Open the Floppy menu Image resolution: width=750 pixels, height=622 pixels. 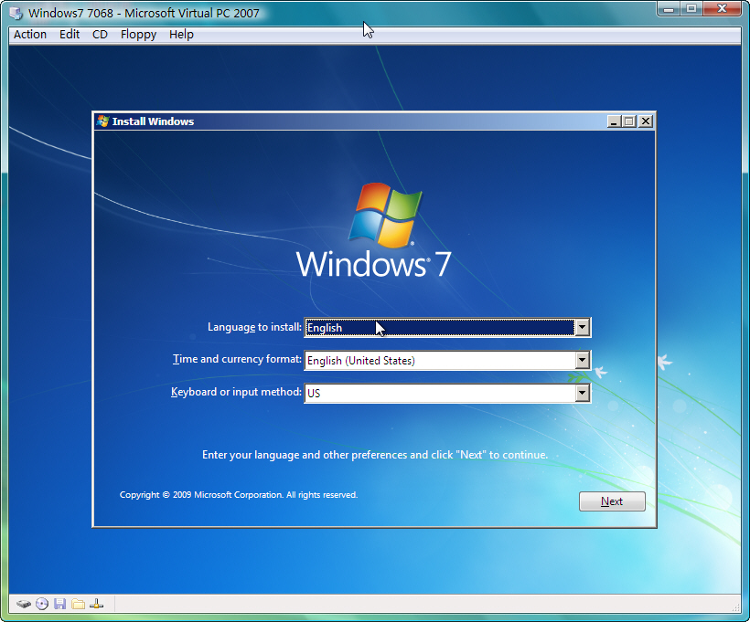pos(138,35)
